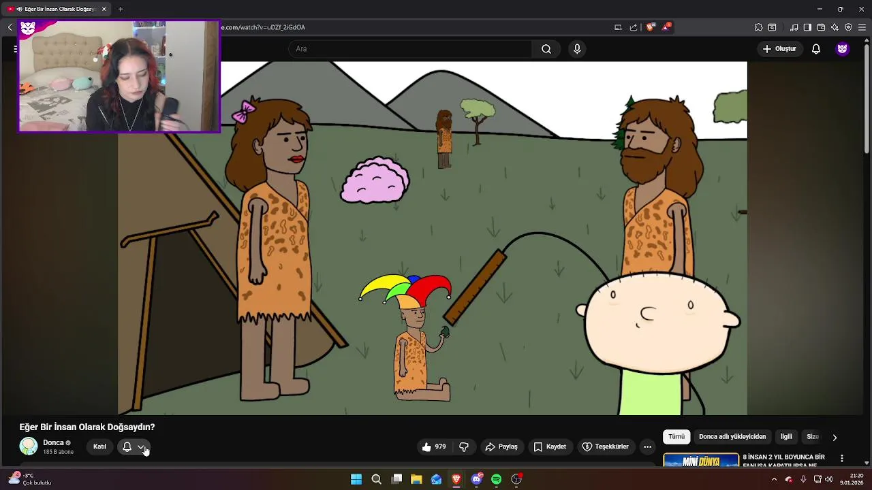The height and width of the screenshot is (490, 872).
Task: Open Windows taskbar search
Action: [376, 479]
